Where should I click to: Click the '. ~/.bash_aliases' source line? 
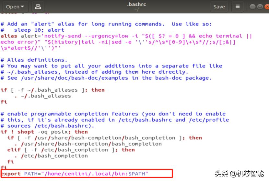pos(42,96)
